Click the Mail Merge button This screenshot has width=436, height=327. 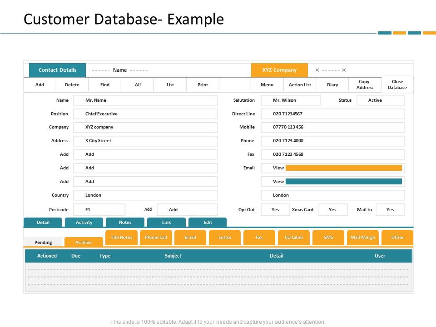click(x=363, y=238)
